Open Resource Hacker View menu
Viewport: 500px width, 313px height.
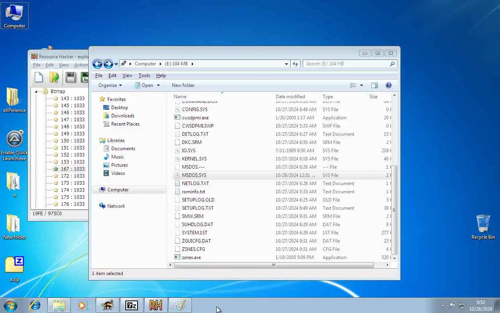tap(64, 65)
